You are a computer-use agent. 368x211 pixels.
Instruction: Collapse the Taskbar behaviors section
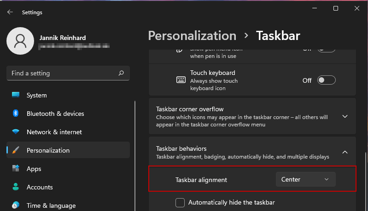coord(345,152)
